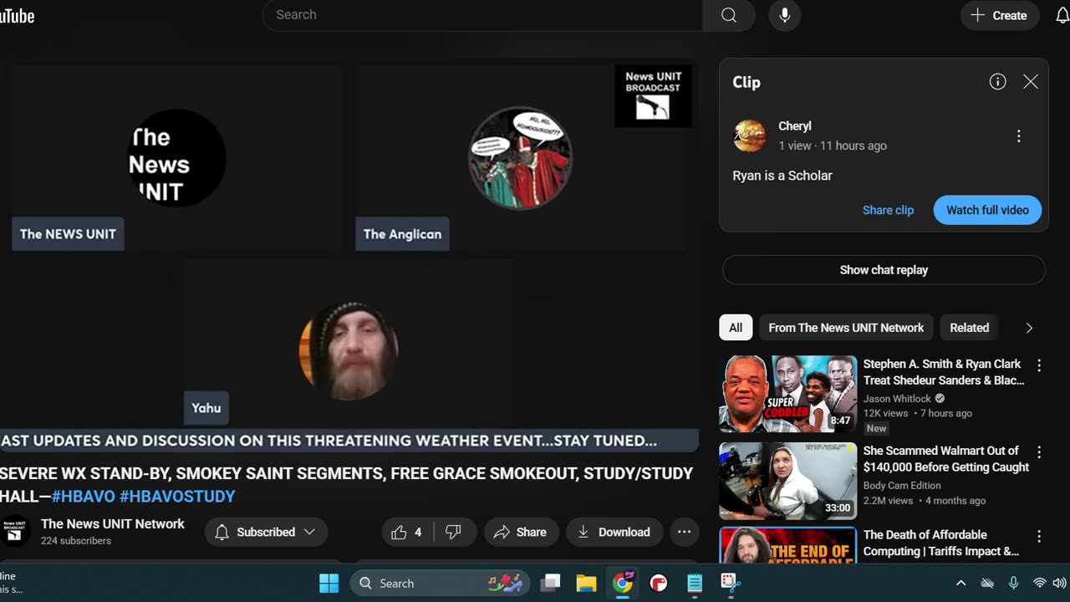Click the Share button under the video
Image resolution: width=1070 pixels, height=602 pixels.
click(x=521, y=532)
